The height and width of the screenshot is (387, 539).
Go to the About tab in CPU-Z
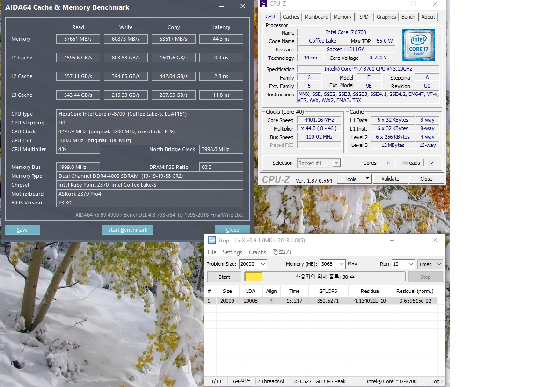428,17
